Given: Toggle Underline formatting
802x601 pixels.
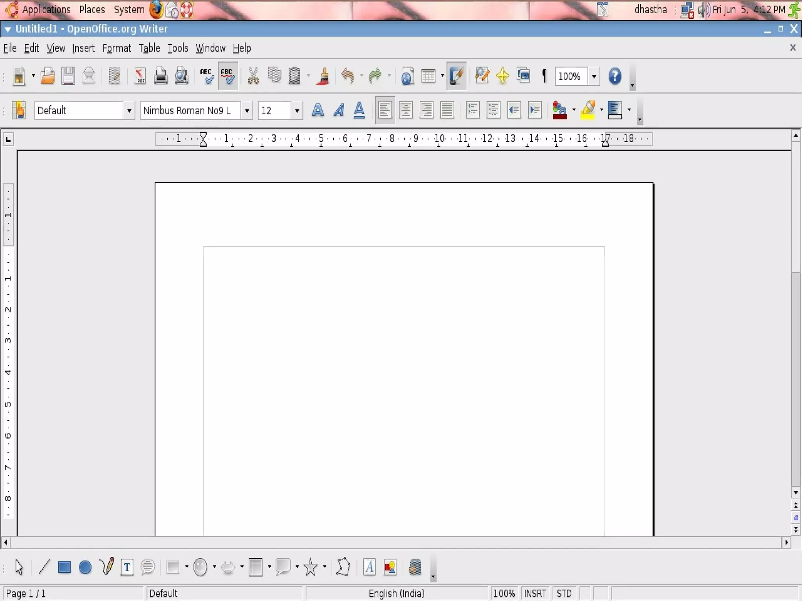Looking at the screenshot, I should pyautogui.click(x=359, y=110).
